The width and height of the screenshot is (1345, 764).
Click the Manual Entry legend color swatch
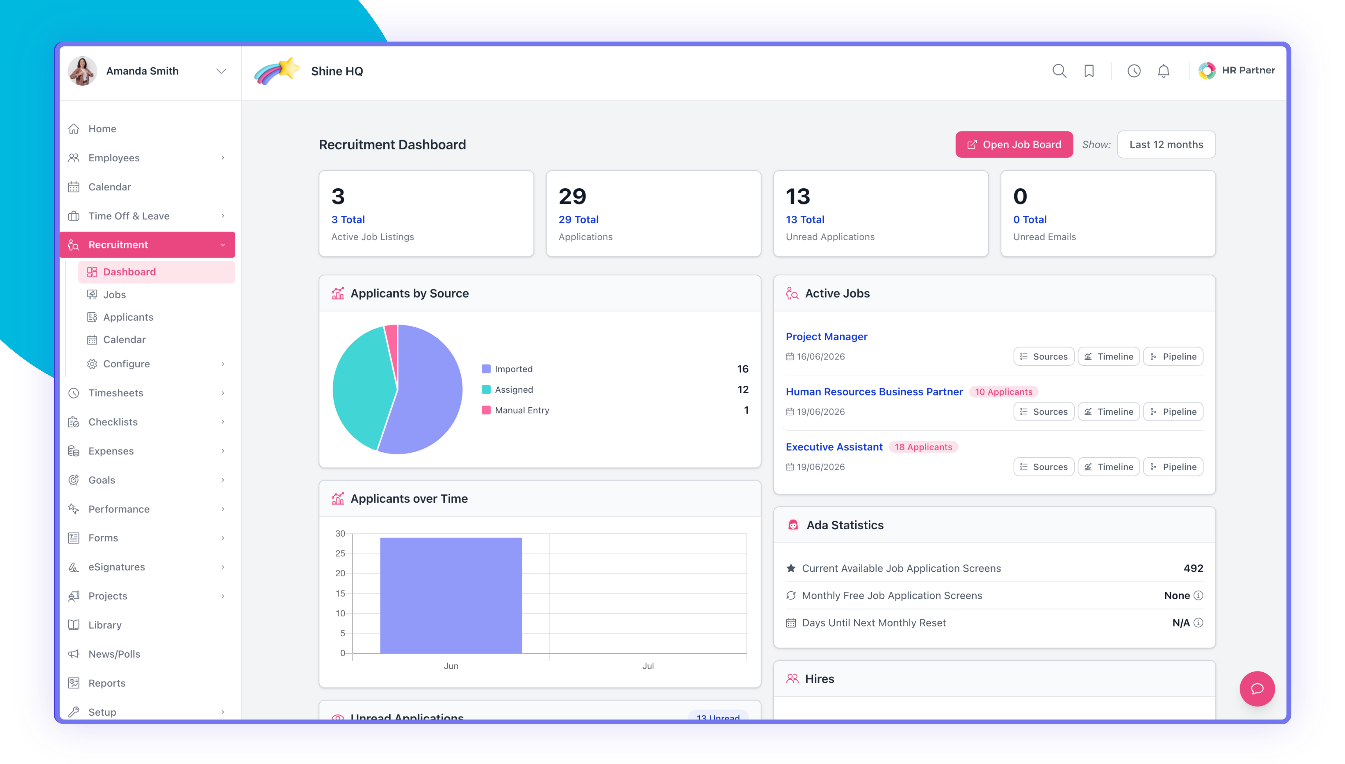pos(486,410)
